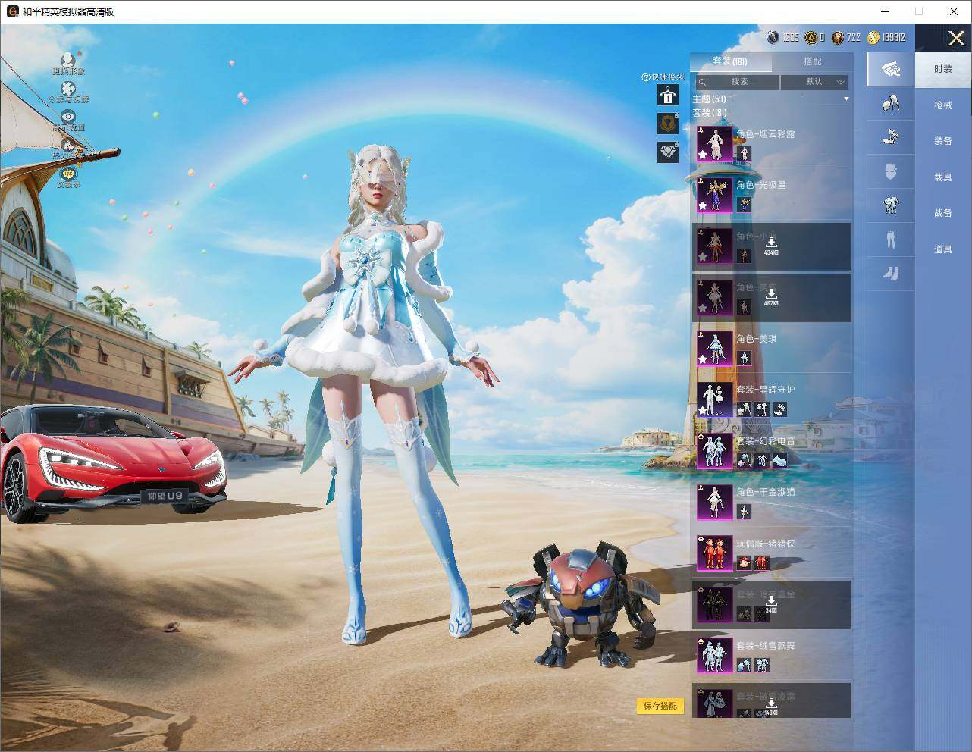The width and height of the screenshot is (972, 752).
Task: Click the bronze currency icon showing 722
Action: tap(837, 37)
